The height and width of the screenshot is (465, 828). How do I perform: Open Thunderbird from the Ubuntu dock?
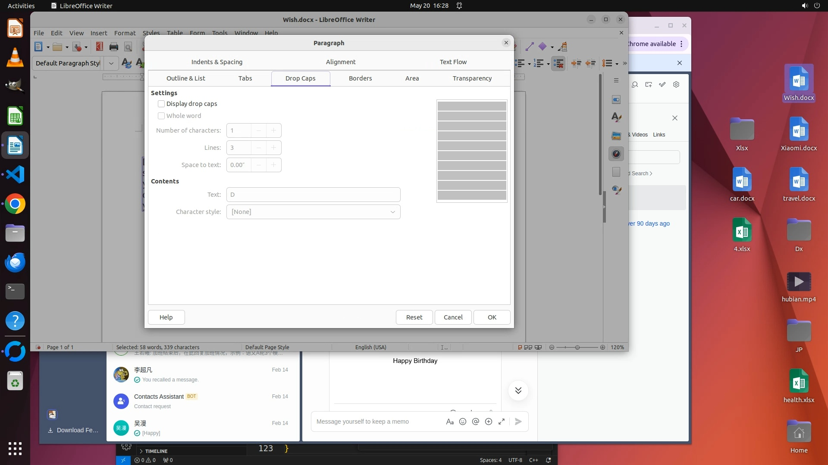(15, 262)
